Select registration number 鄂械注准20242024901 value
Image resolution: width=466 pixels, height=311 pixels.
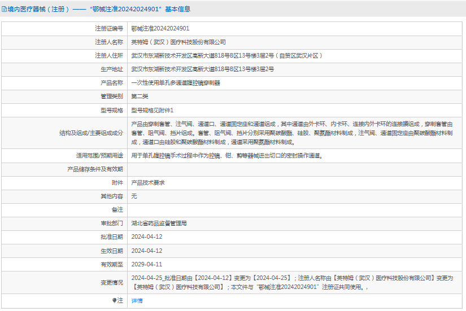coord(160,29)
